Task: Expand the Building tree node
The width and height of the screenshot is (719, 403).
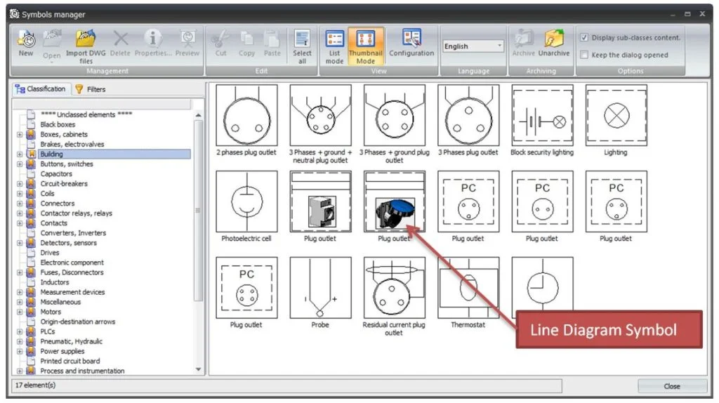Action: coord(20,154)
